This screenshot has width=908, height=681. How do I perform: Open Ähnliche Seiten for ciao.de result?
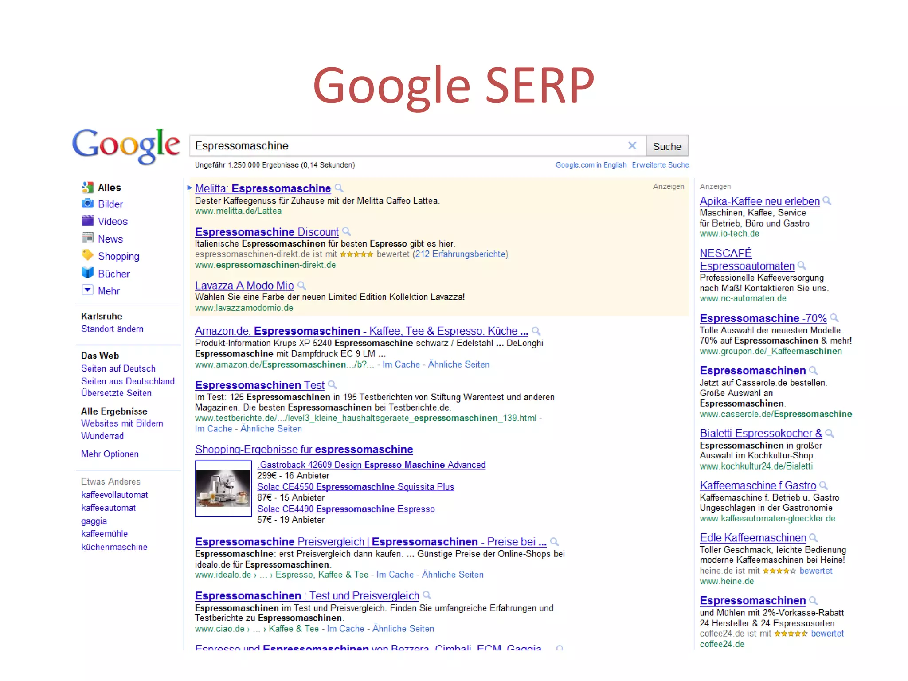(403, 628)
